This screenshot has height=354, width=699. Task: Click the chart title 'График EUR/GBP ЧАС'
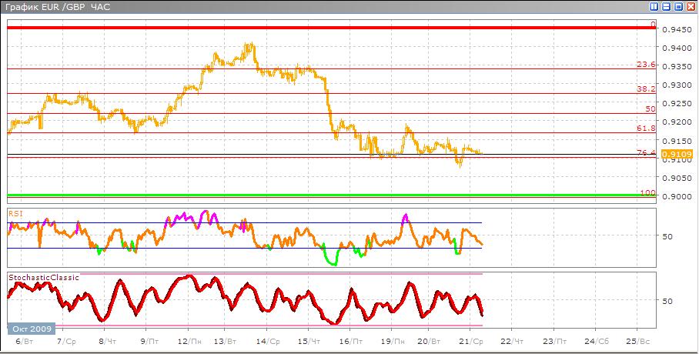point(48,7)
